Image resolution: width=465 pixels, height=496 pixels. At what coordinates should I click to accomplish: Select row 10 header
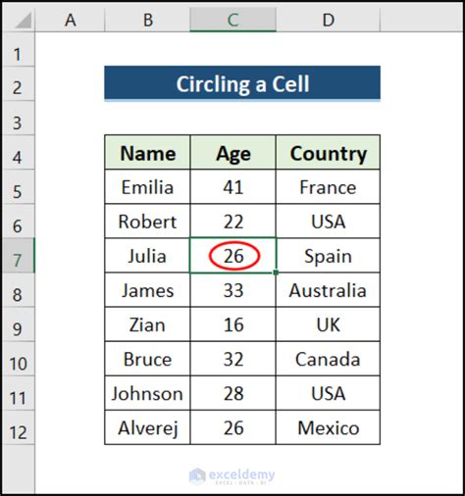[18, 359]
